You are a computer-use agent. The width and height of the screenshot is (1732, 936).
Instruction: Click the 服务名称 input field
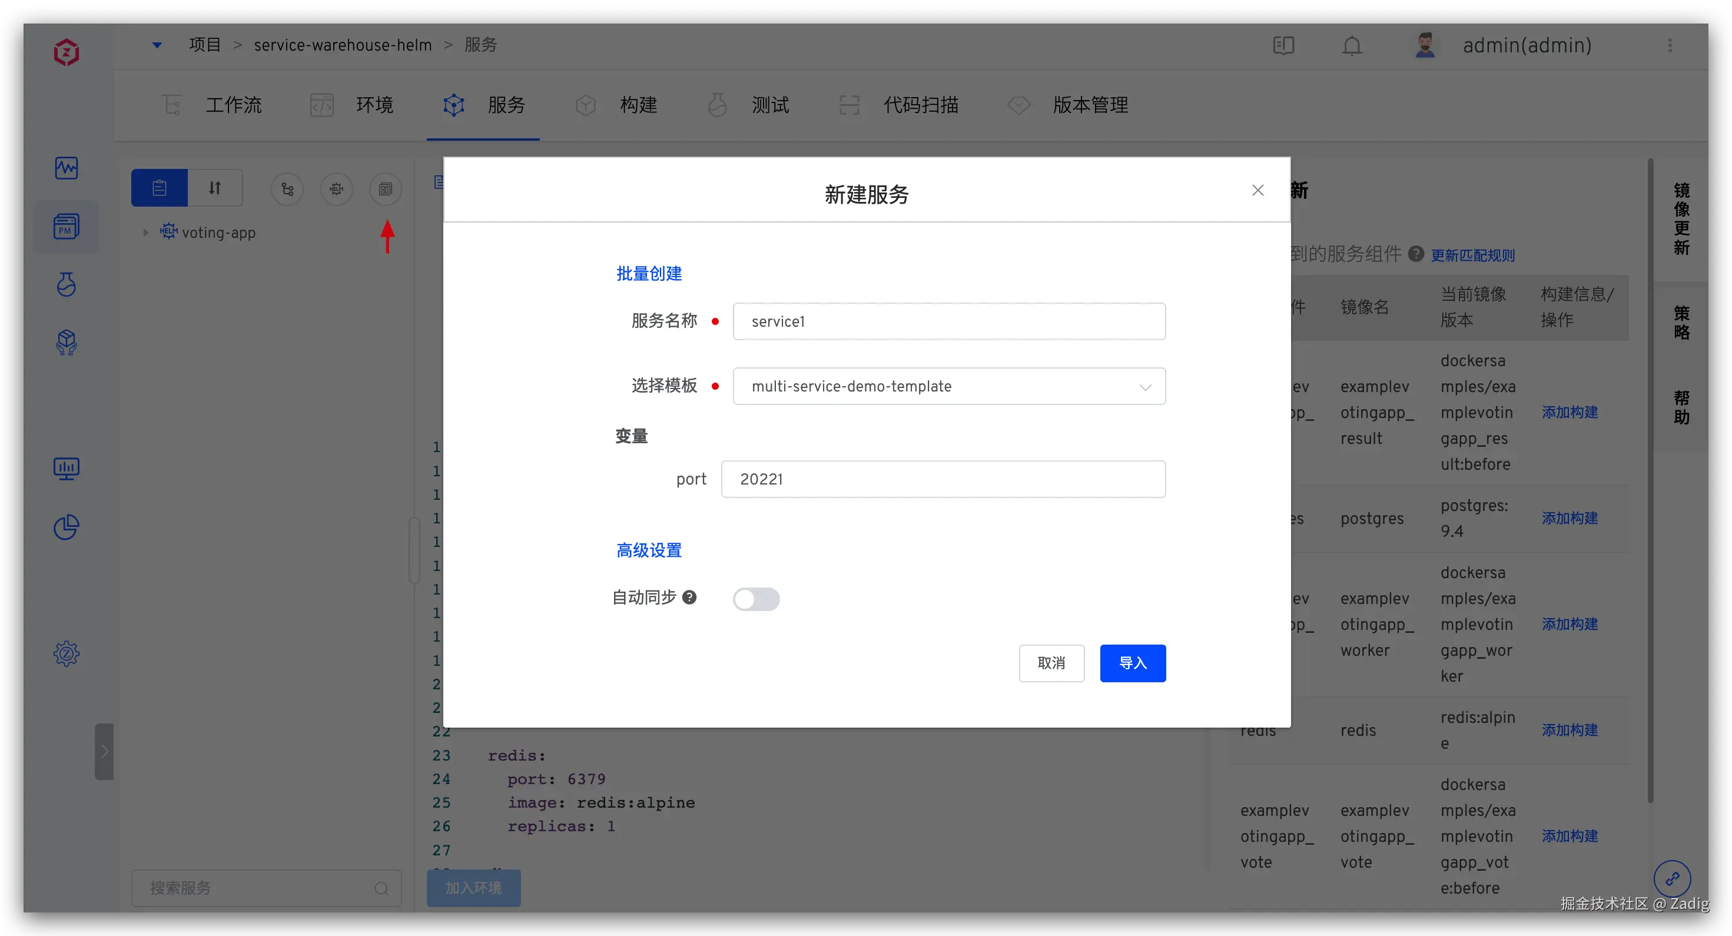(948, 321)
